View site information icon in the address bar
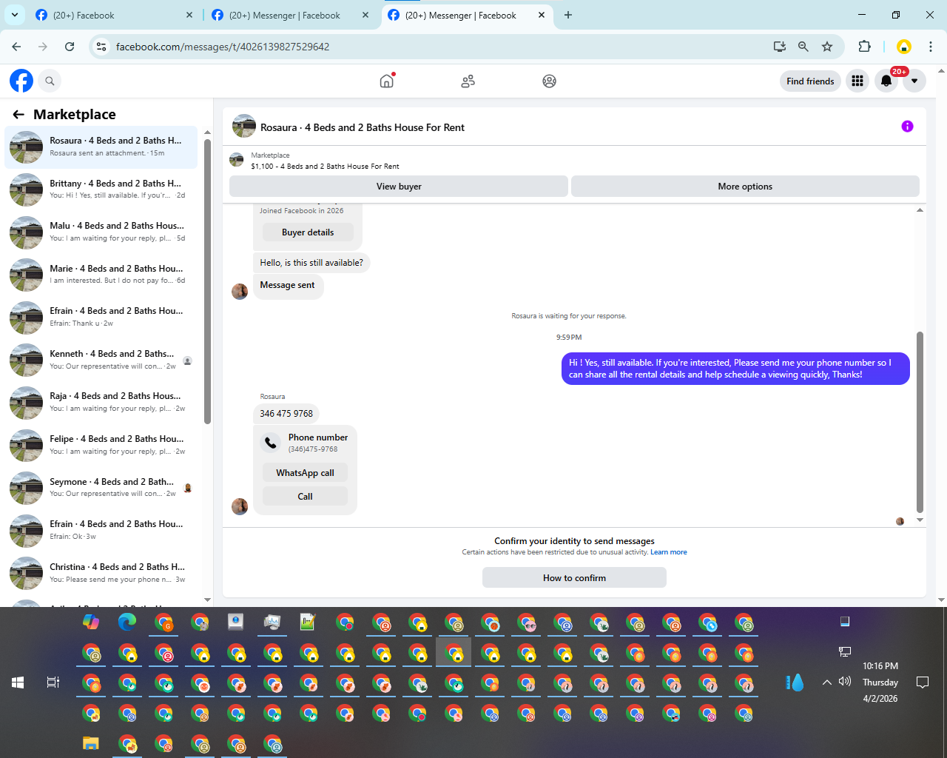 click(x=101, y=47)
